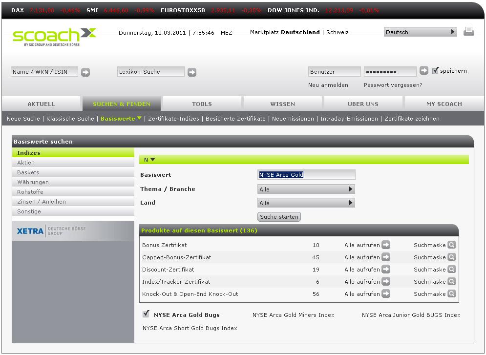486x355 pixels.
Task: Open the SUCHEN & FINDEN tab
Action: tap(122, 104)
